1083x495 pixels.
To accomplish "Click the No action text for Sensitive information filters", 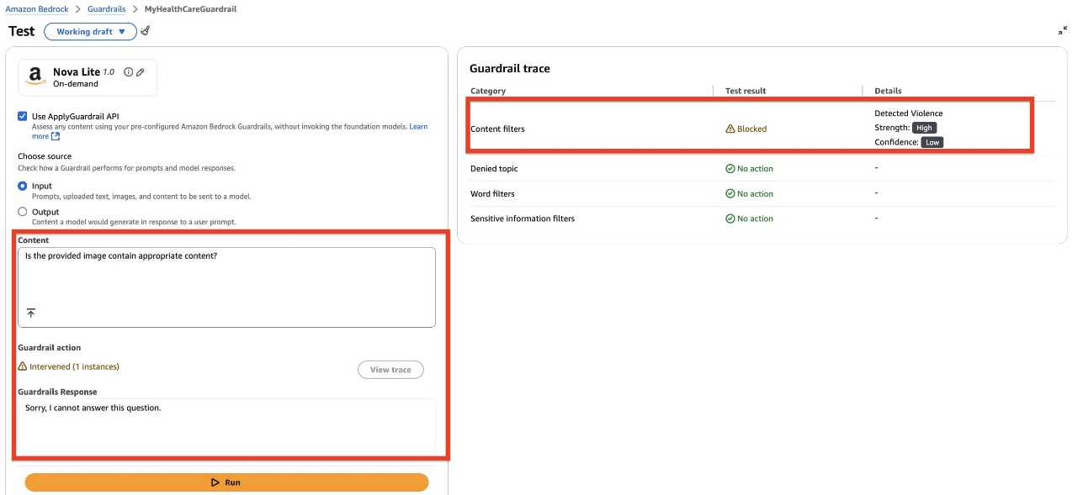I will pyautogui.click(x=755, y=219).
